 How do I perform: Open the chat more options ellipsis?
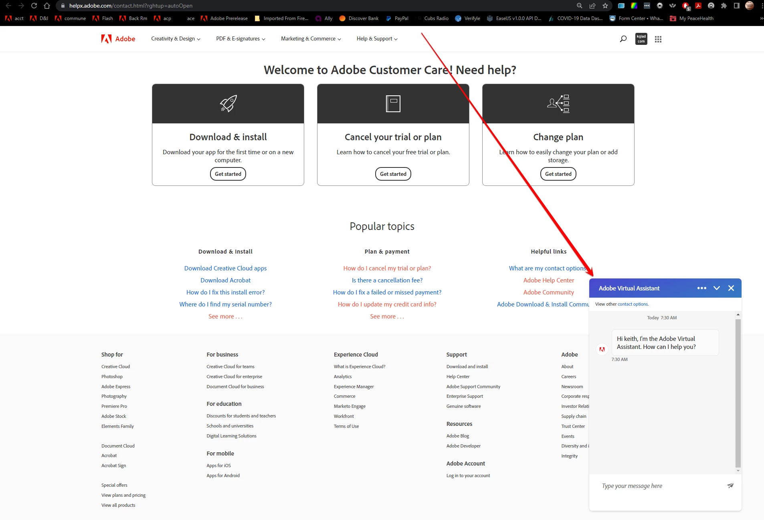(702, 288)
